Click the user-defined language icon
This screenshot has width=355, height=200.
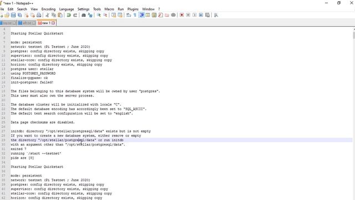point(148,15)
